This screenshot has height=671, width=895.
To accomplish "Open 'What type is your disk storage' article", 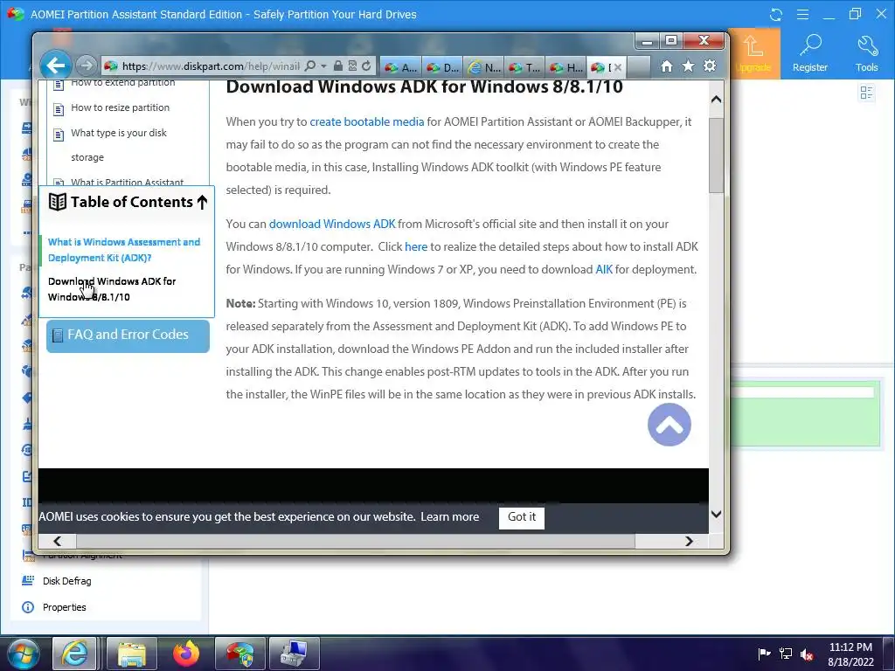I will [119, 145].
